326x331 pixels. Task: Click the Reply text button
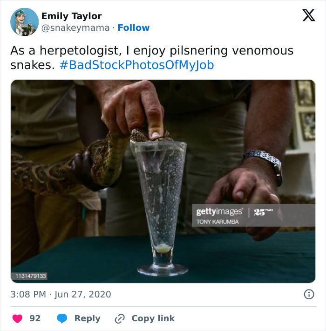(x=87, y=318)
